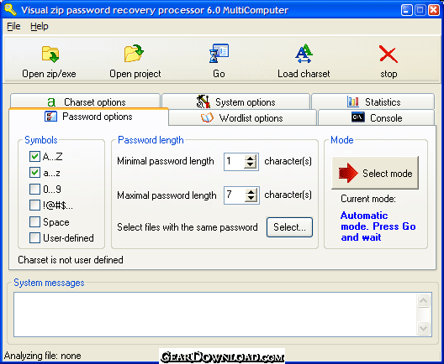Open the Help menu

tap(40, 26)
